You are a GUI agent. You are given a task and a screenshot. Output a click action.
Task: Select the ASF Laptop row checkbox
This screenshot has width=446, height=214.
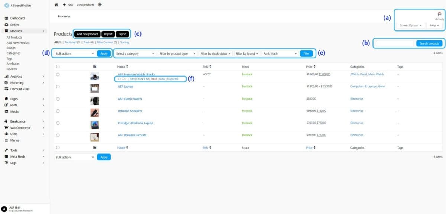(x=58, y=87)
